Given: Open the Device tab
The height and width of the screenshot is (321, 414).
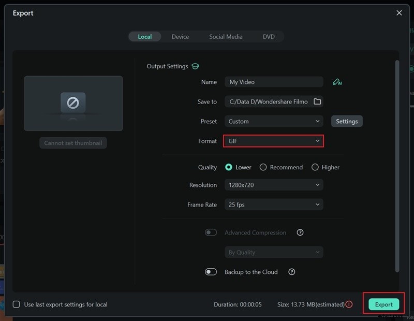Looking at the screenshot, I should point(180,36).
